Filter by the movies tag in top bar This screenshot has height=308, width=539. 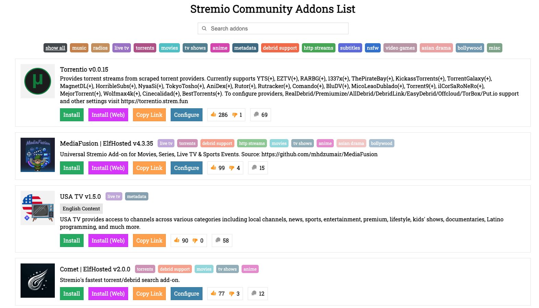pos(170,48)
